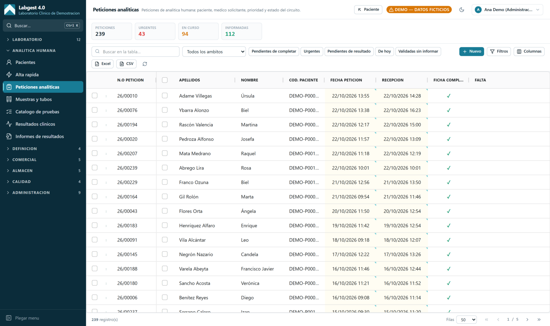This screenshot has height=326, width=550.
Task: Check the box beside Franco Ozuna
Action: [165, 182]
